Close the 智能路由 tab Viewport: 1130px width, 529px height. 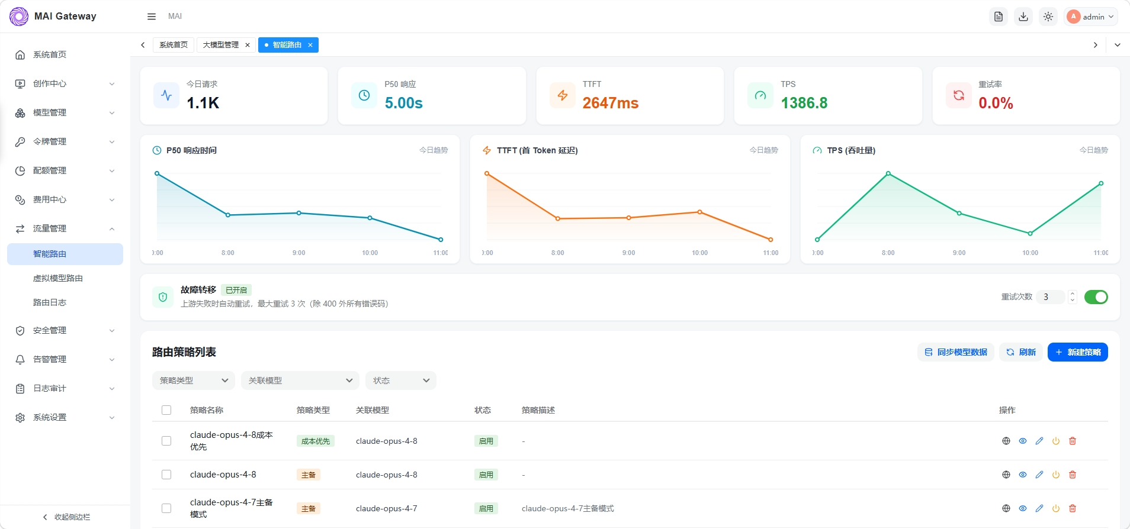(x=310, y=45)
